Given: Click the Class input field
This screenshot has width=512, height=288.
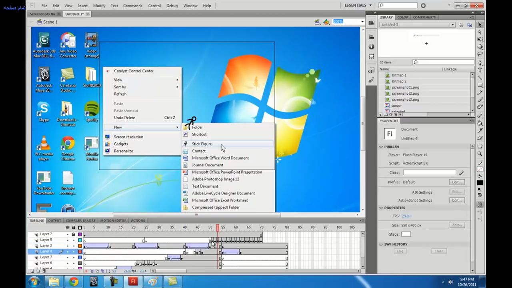Looking at the screenshot, I should pyautogui.click(x=429, y=172).
